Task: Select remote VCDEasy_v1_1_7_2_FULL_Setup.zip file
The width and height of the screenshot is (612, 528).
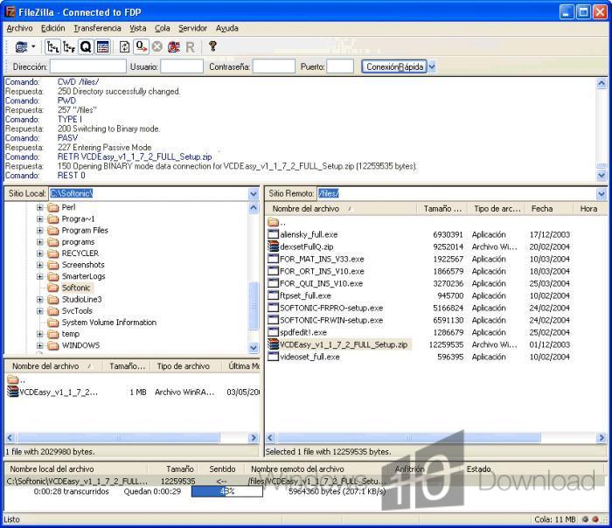Action: point(344,344)
